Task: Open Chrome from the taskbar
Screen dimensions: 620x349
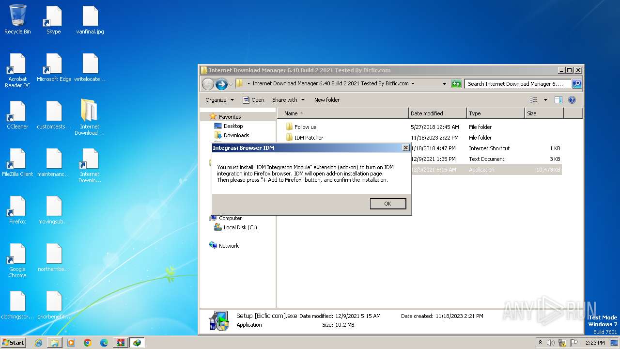Action: click(x=88, y=343)
